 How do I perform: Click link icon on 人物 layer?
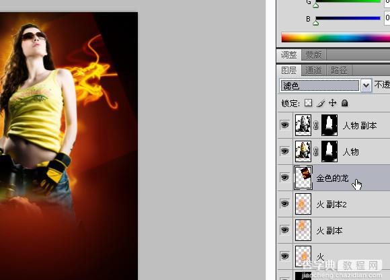tap(316, 151)
